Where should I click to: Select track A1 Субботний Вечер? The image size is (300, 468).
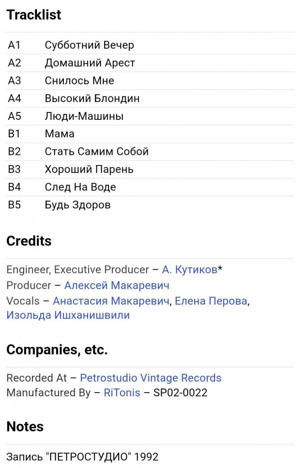click(x=150, y=45)
